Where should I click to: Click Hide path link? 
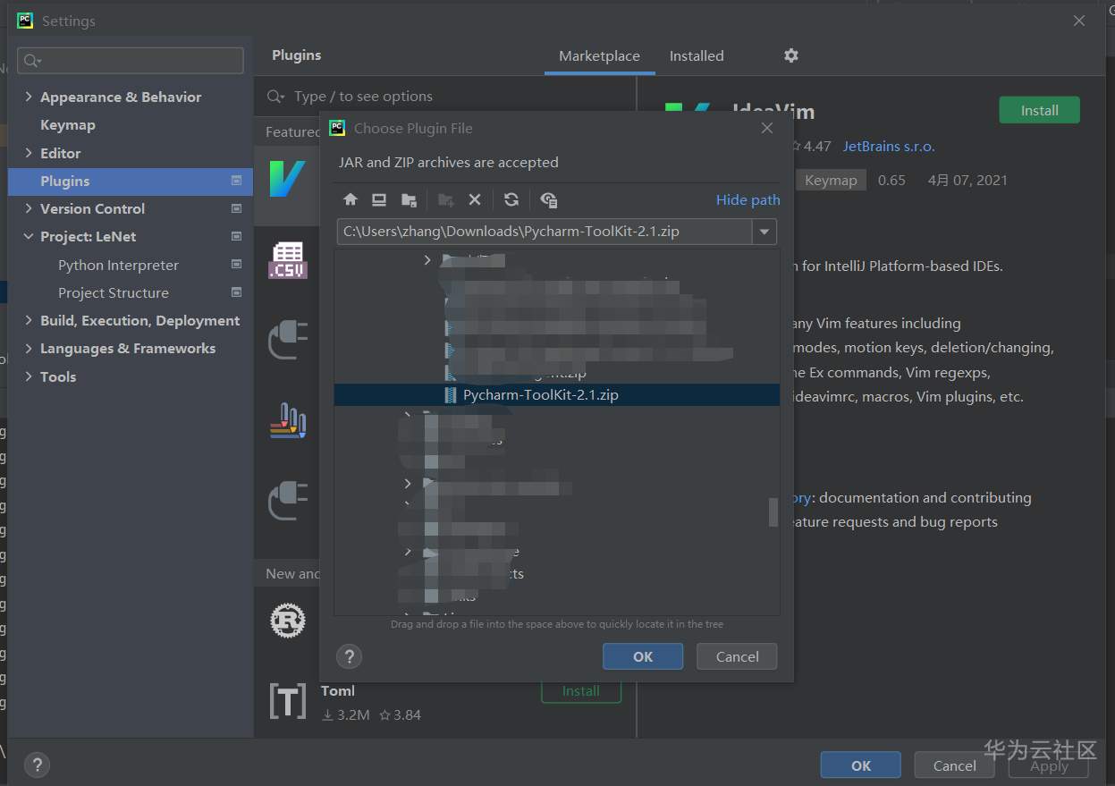[x=748, y=199]
